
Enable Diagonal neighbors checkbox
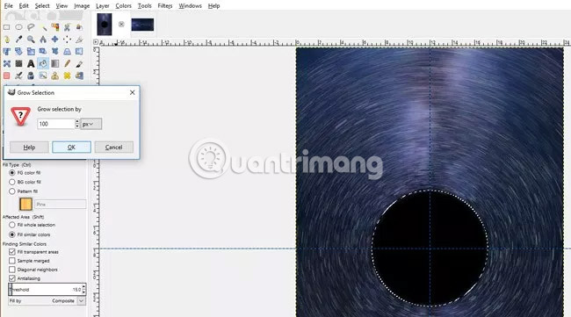pyautogui.click(x=12, y=270)
